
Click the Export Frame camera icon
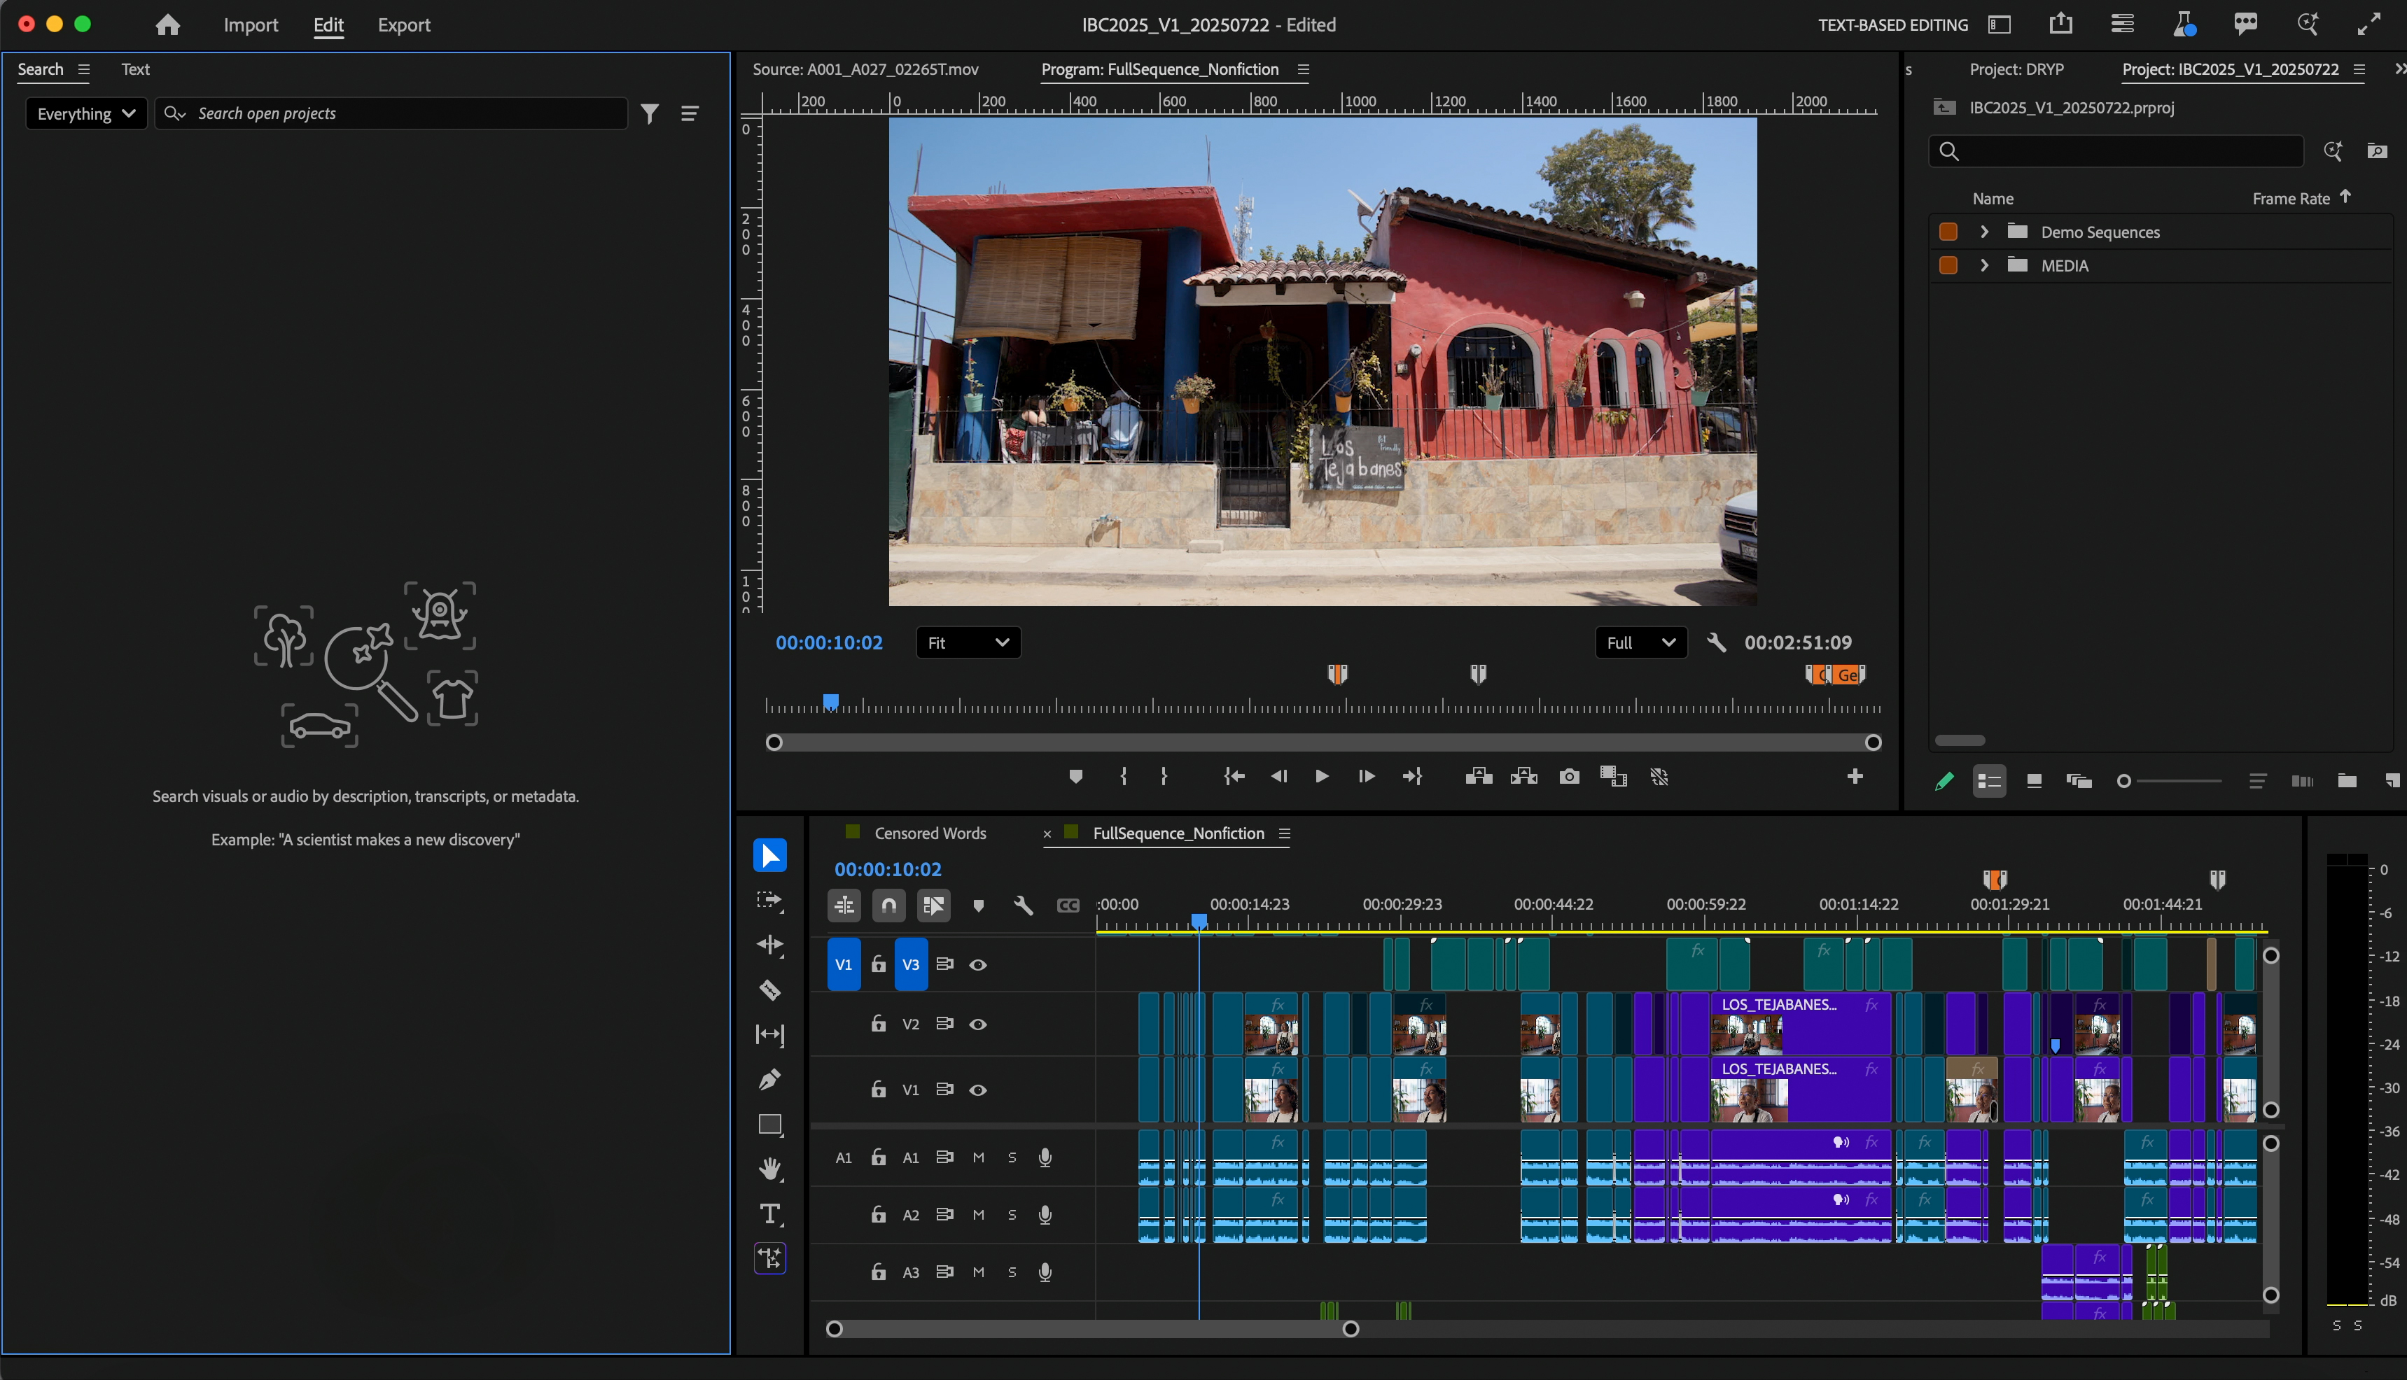coord(1569,777)
